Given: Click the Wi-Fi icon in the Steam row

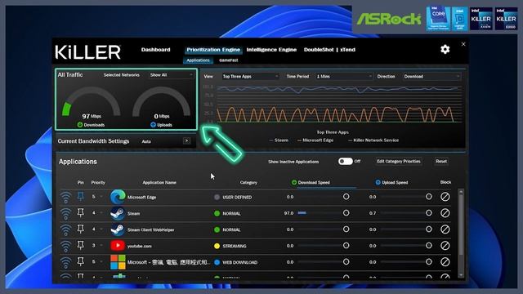Looking at the screenshot, I should (65, 214).
